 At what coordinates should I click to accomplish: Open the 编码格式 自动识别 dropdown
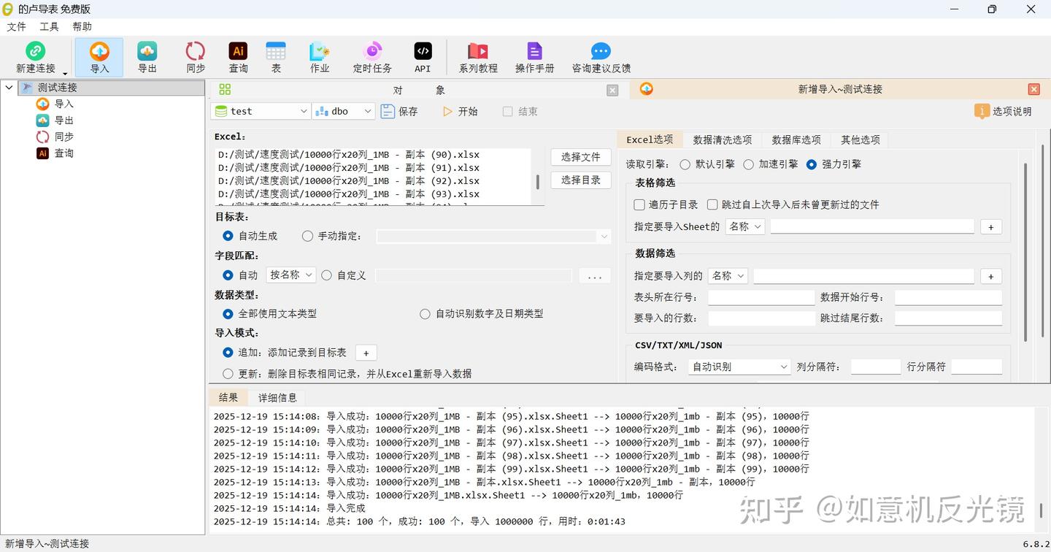[x=739, y=367]
